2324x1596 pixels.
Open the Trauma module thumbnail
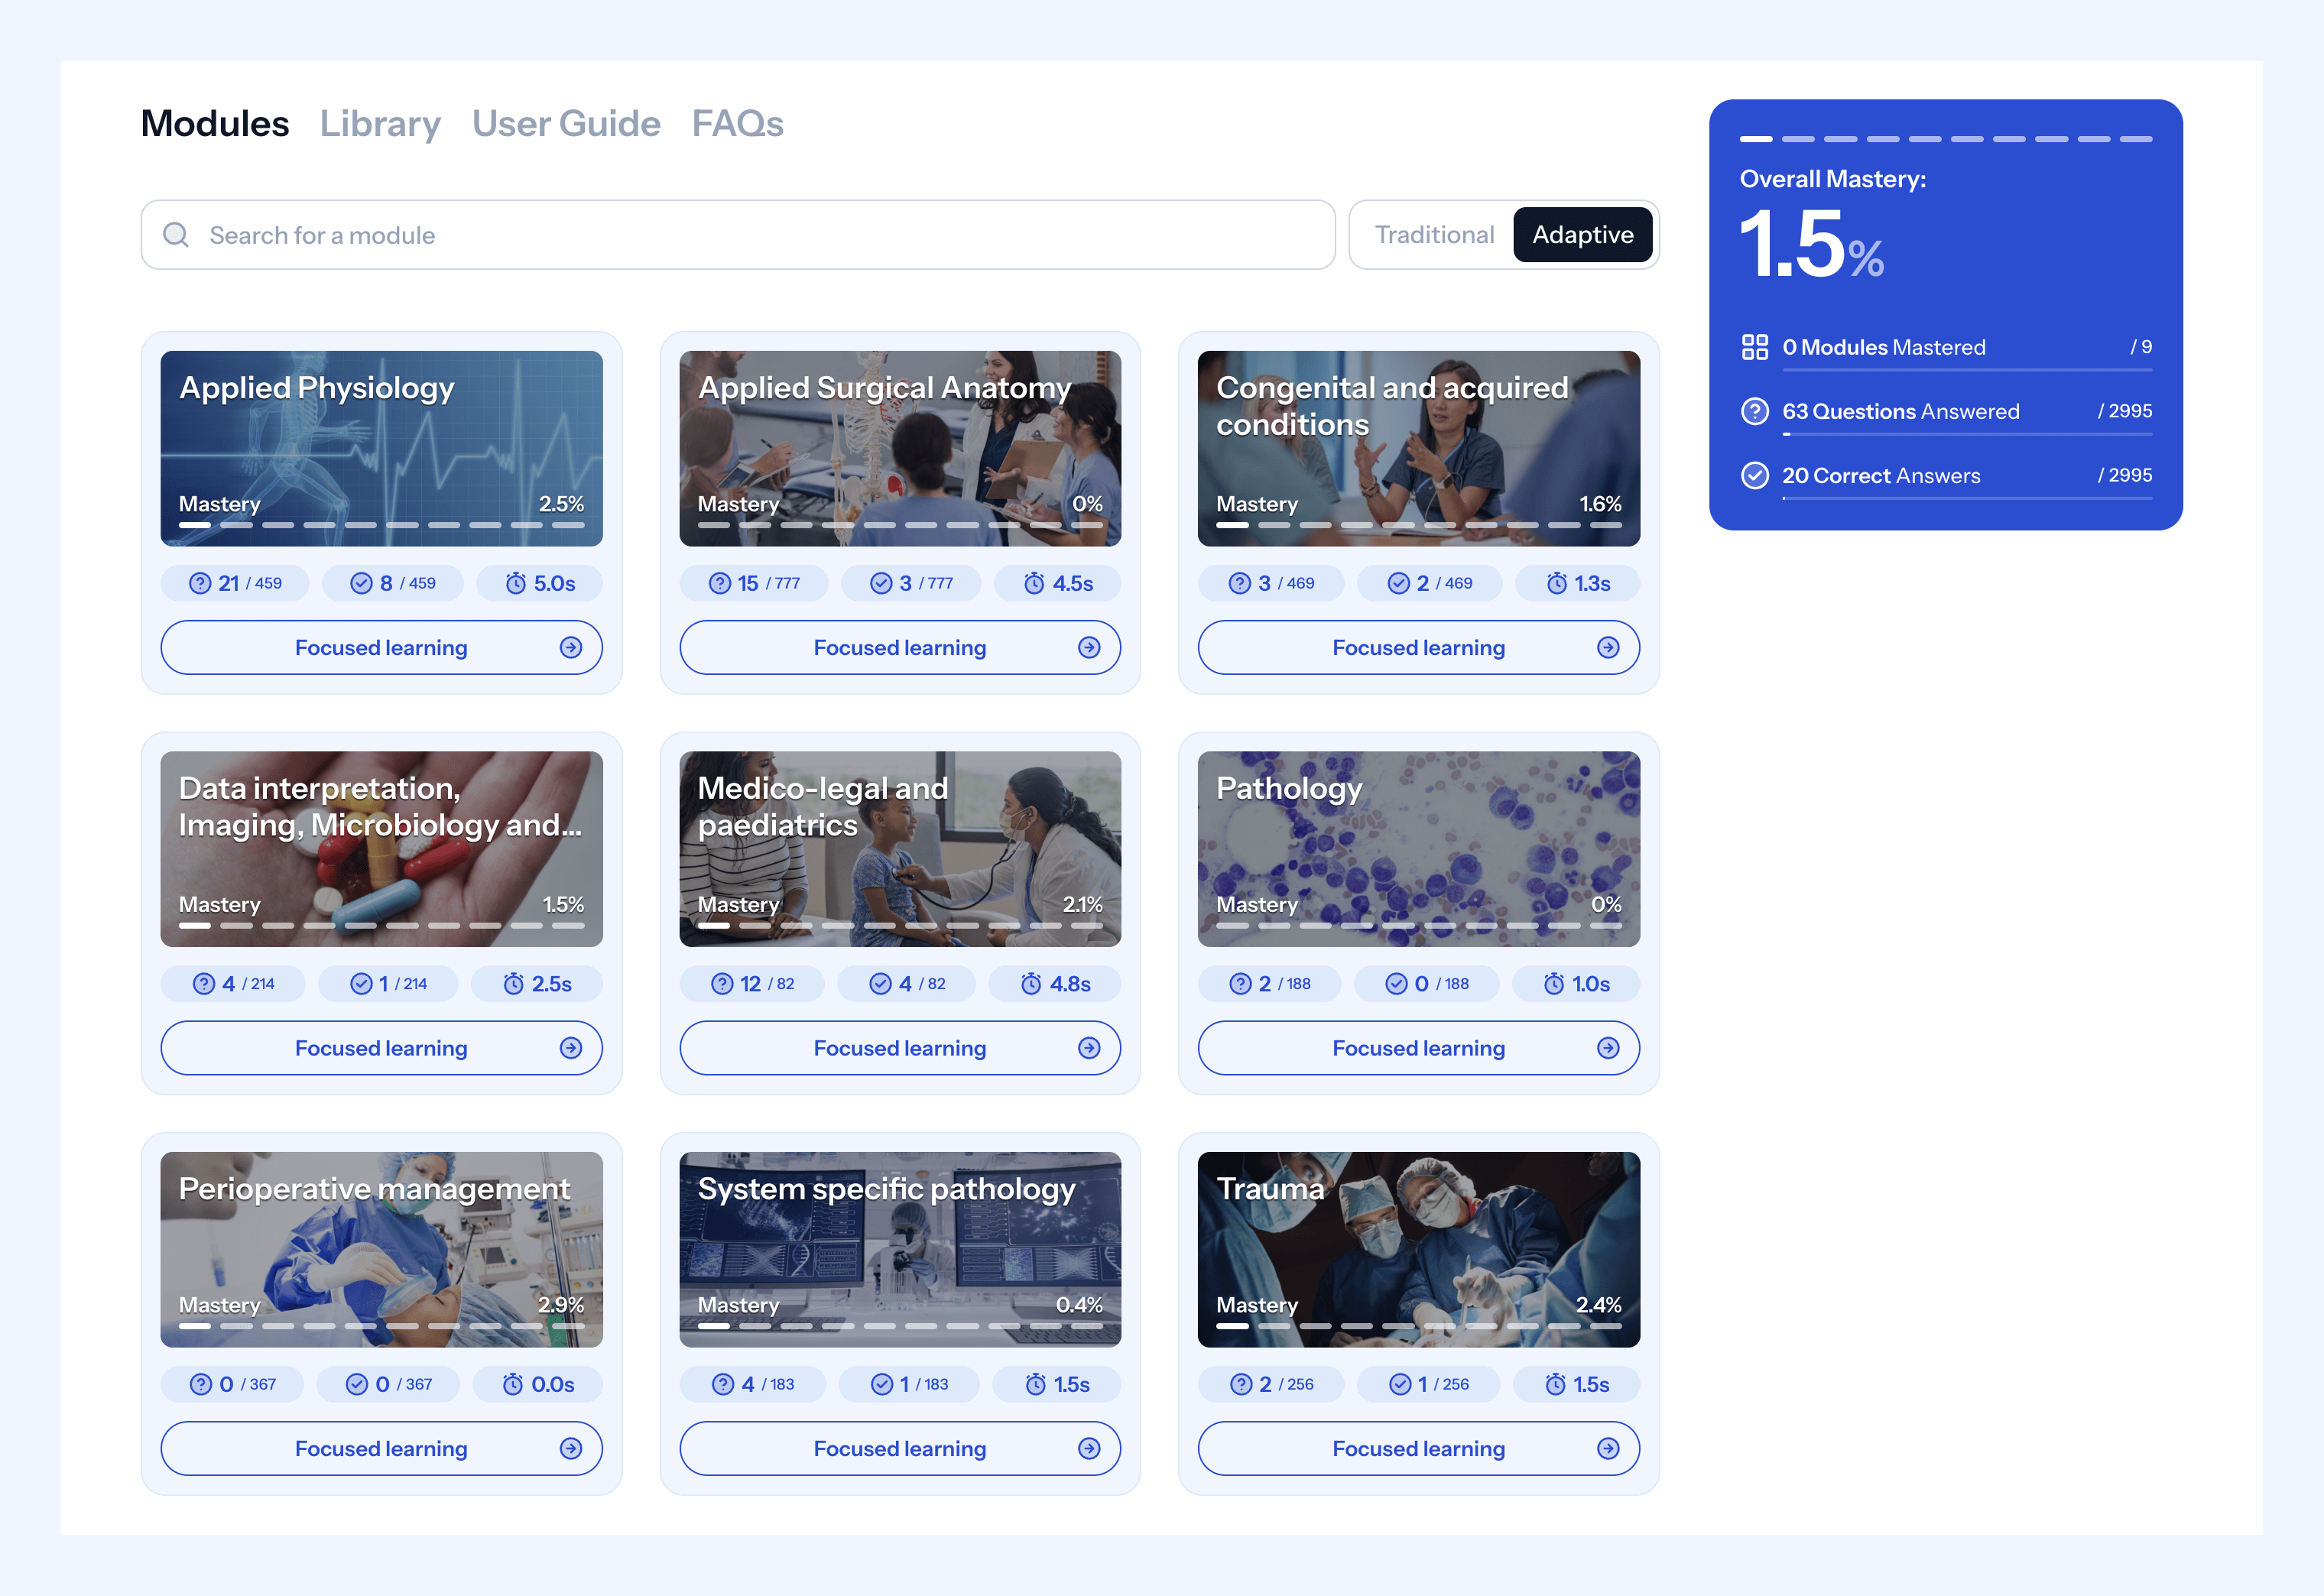(x=1418, y=1249)
